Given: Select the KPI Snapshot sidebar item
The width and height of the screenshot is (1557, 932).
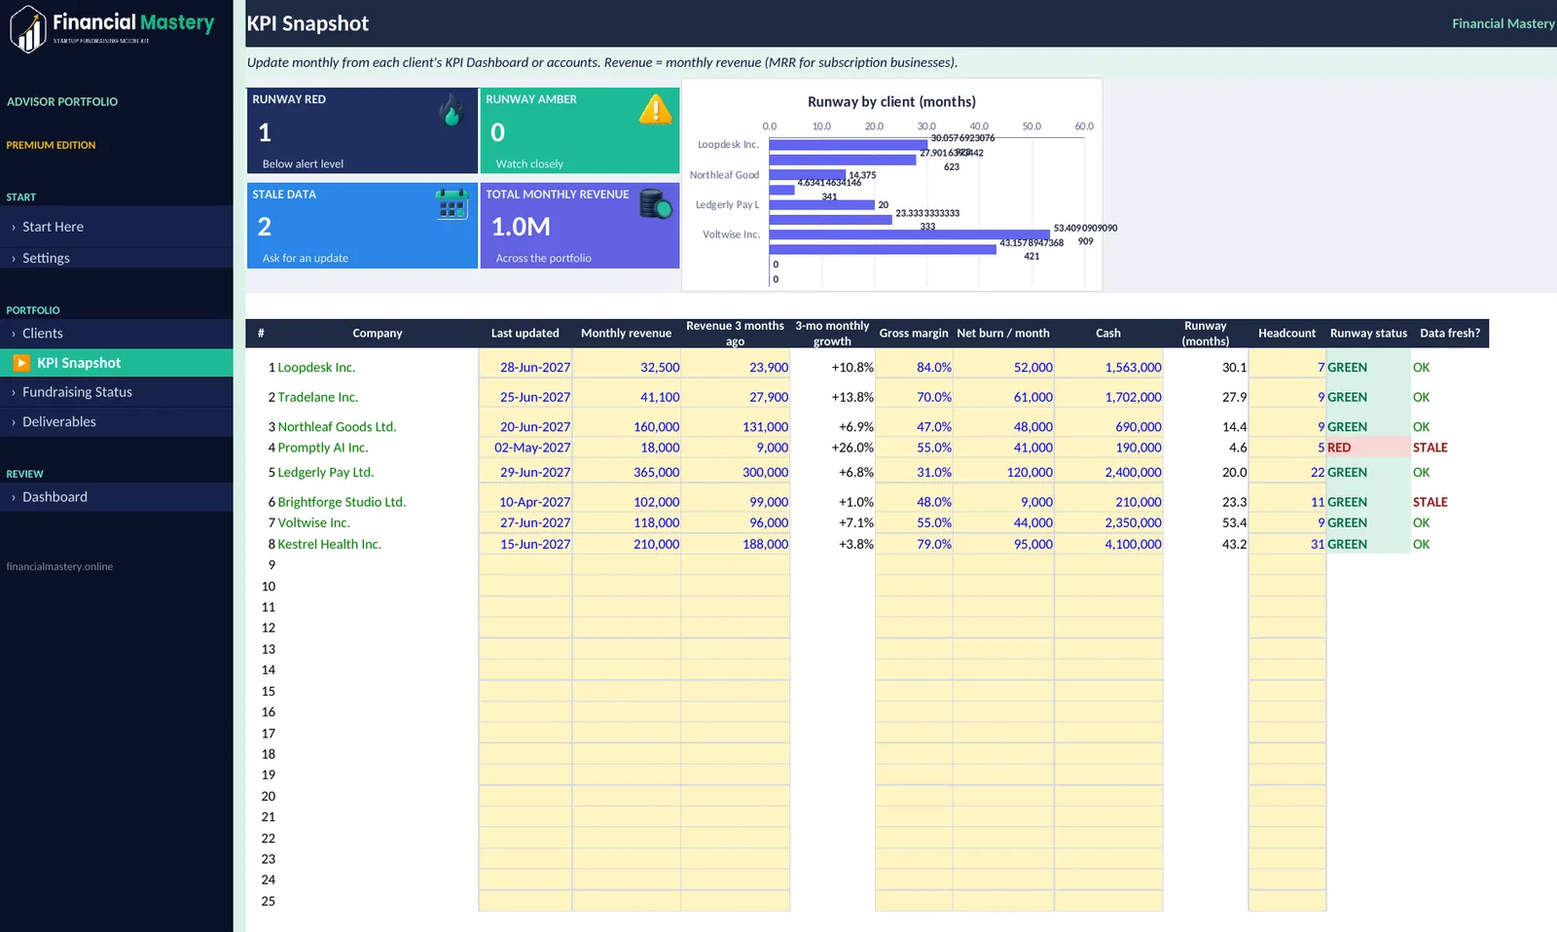Looking at the screenshot, I should tap(117, 363).
